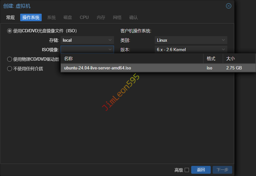Viewport: 256px width, 176px height.
Task: Select the 使用物理CD/DVD驱动器 radio option
Action: click(10, 59)
